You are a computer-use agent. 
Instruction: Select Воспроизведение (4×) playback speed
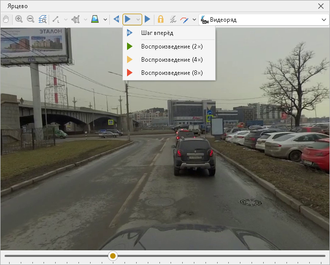point(172,60)
